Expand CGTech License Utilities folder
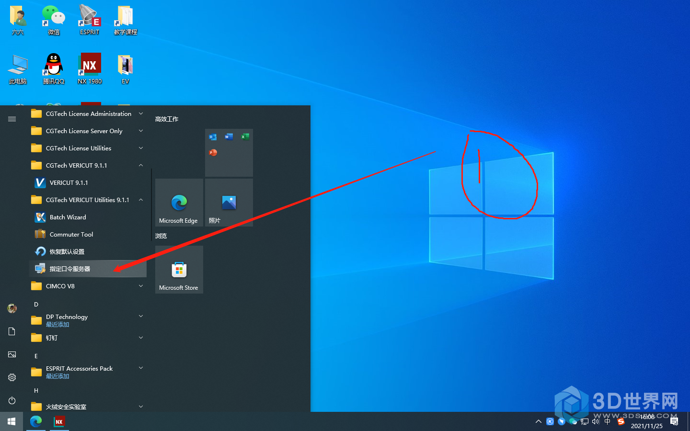The height and width of the screenshot is (431, 690). pyautogui.click(x=88, y=148)
